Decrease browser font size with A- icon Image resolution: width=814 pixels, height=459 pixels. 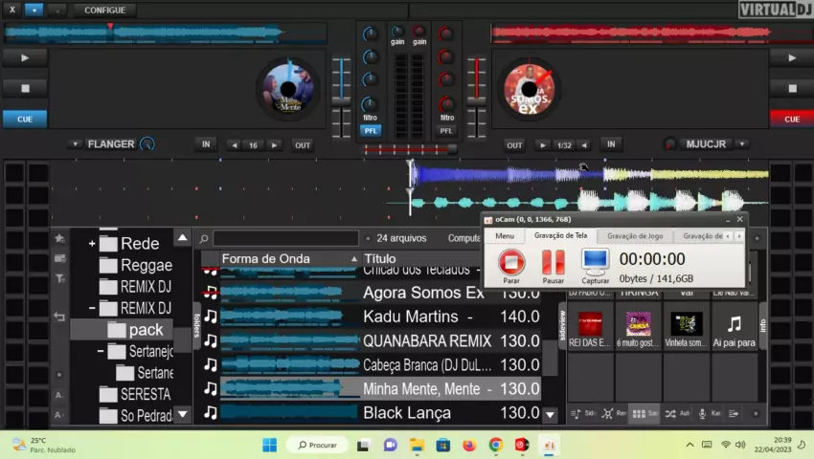pyautogui.click(x=58, y=395)
